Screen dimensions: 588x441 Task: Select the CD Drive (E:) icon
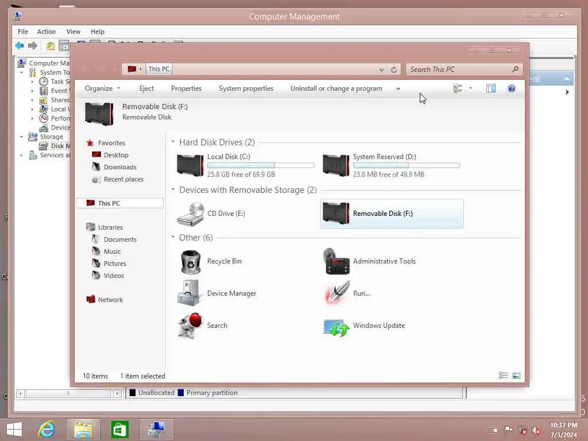[x=191, y=214]
